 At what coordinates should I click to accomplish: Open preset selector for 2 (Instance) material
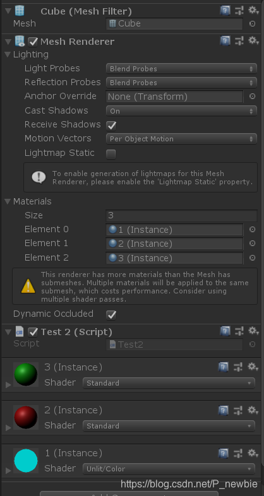pos(238,410)
